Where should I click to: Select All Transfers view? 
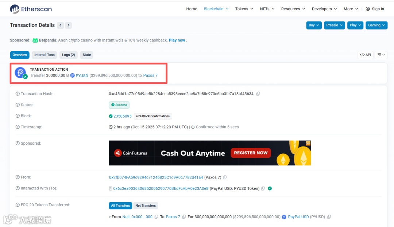[121, 206]
